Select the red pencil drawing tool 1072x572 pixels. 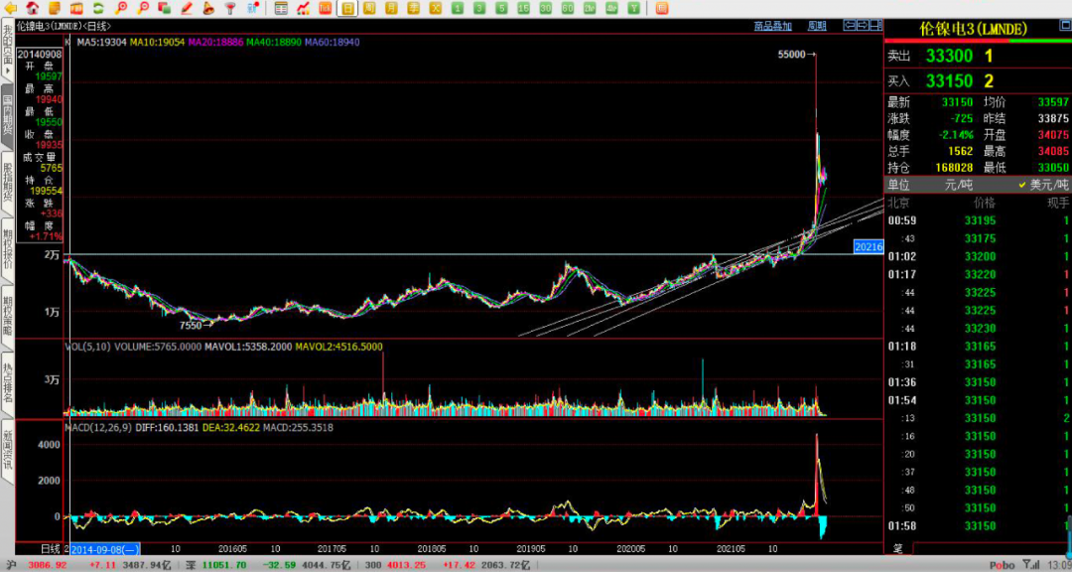(187, 8)
